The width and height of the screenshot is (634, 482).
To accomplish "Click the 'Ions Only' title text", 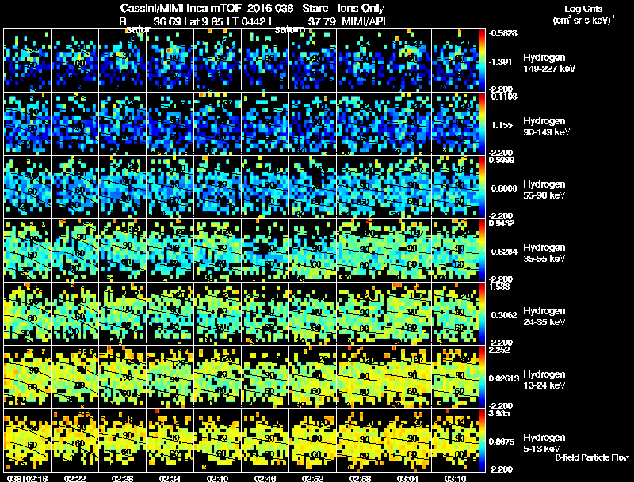I will 361,9.
